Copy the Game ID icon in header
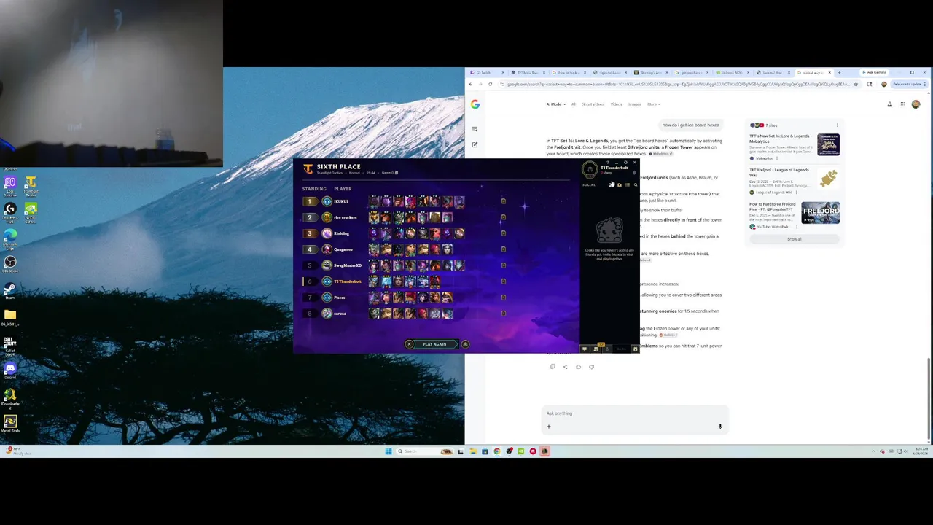 click(x=396, y=173)
